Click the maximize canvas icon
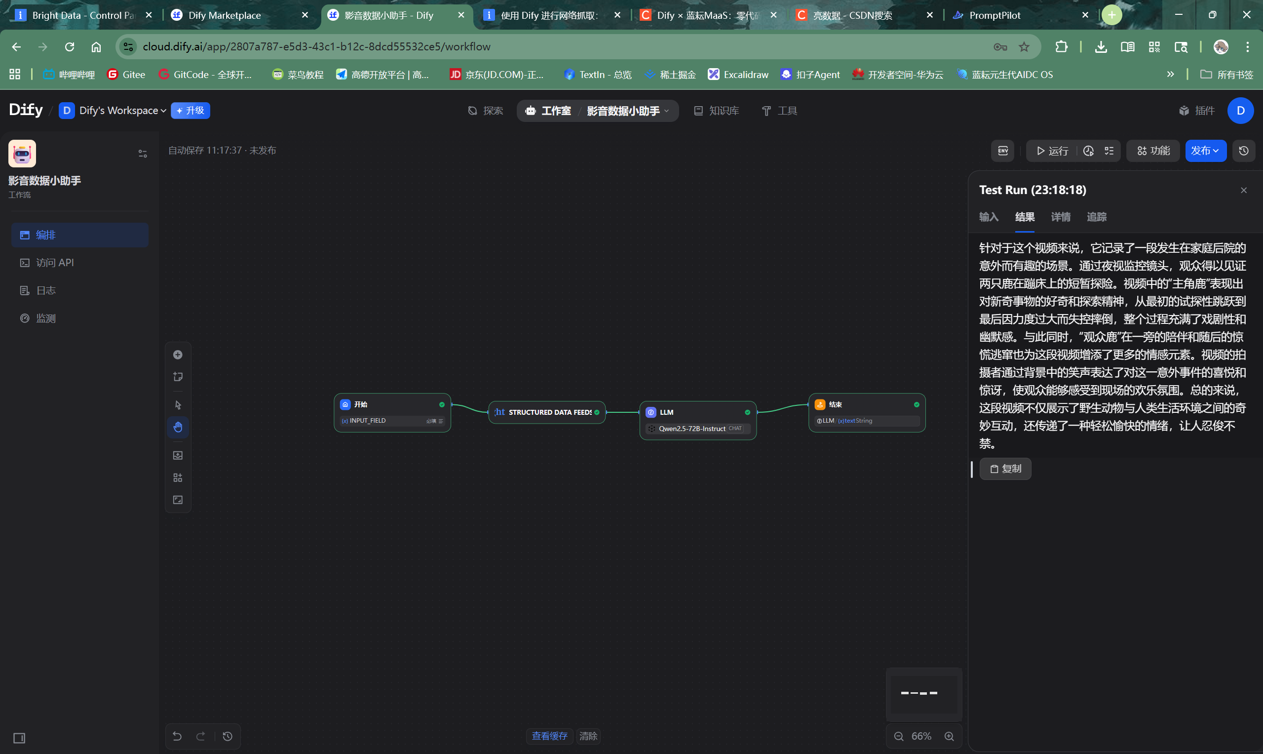Screen dimensions: 1263x754 pos(178,500)
